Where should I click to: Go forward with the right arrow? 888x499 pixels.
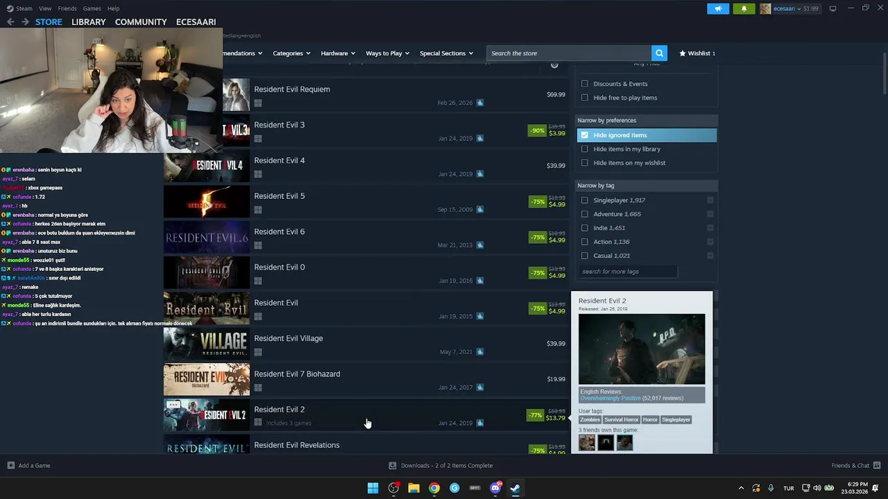[x=25, y=21]
